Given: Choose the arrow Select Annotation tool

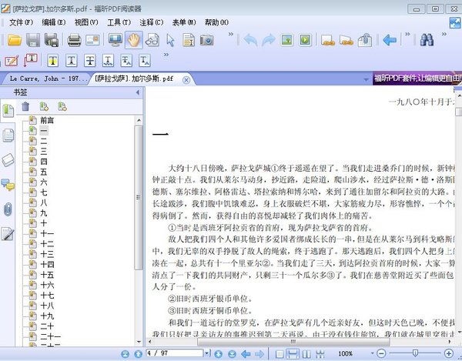Looking at the screenshot, I should 170,40.
